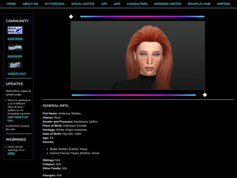Click 'May 8th, 1991' date of birth
This screenshot has width=237, height=178.
72,134
